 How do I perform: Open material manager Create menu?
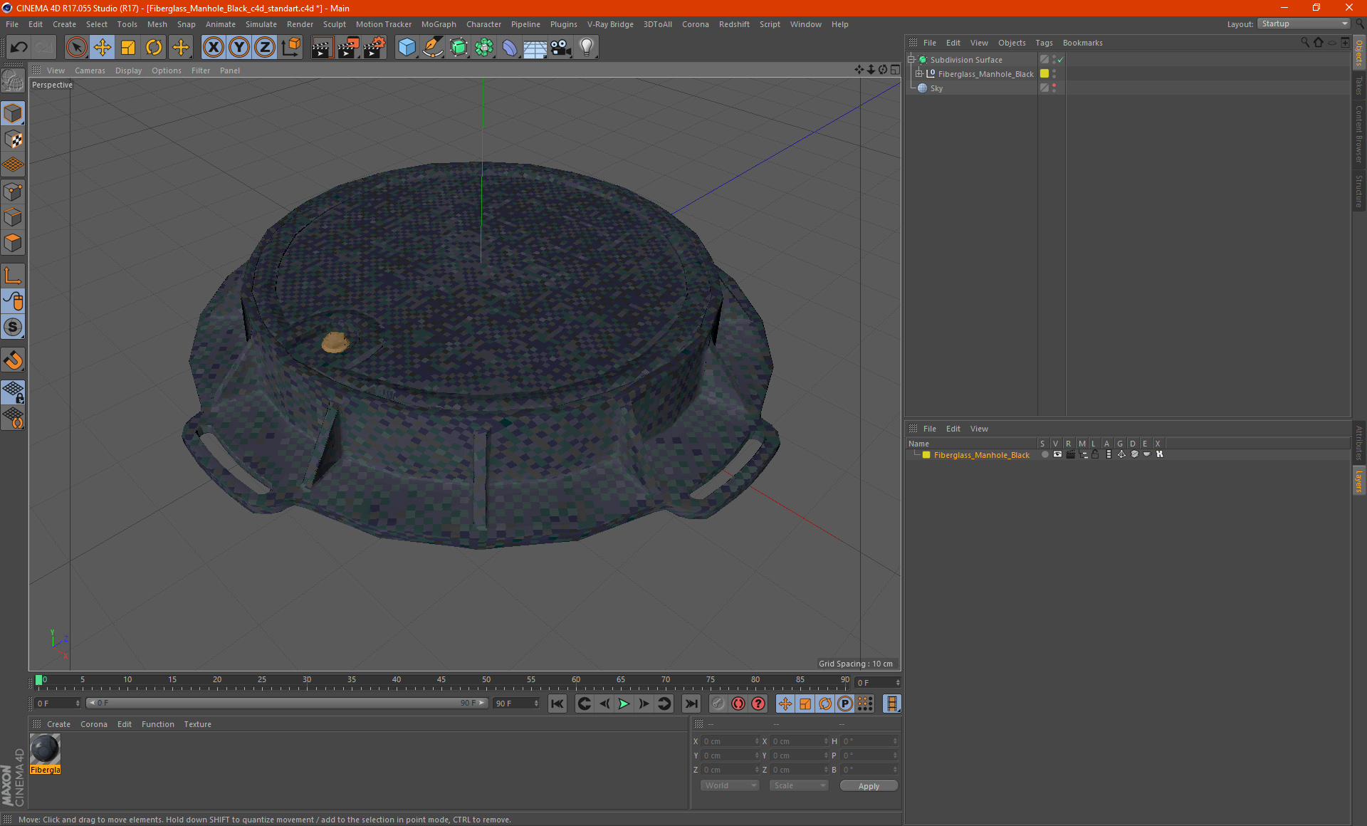click(58, 724)
